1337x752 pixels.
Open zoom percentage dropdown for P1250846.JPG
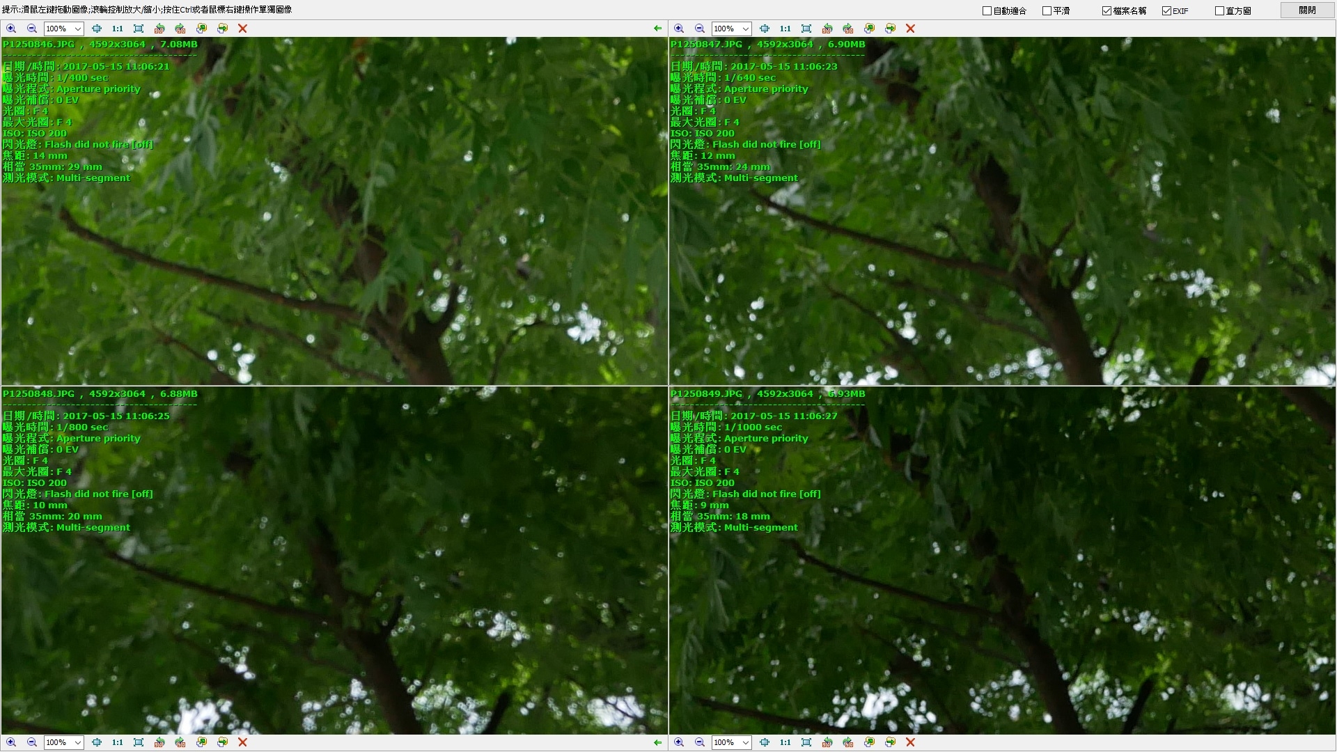pyautogui.click(x=77, y=29)
